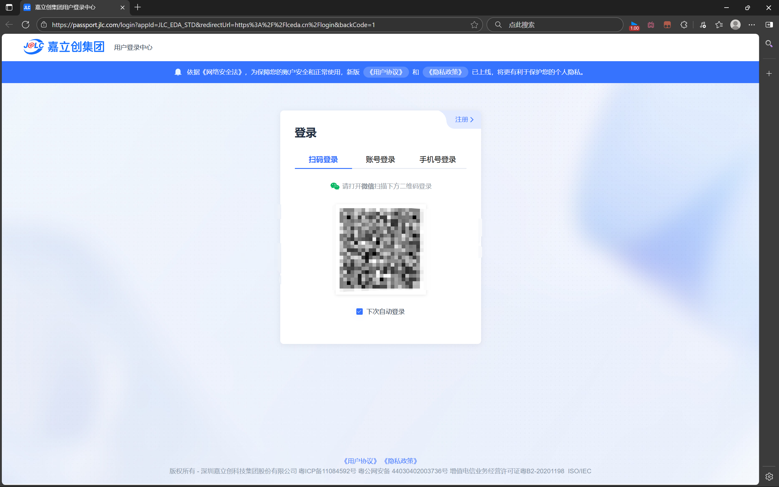Open 《用户协议》 in the blue banner
This screenshot has height=487, width=779.
(x=386, y=72)
